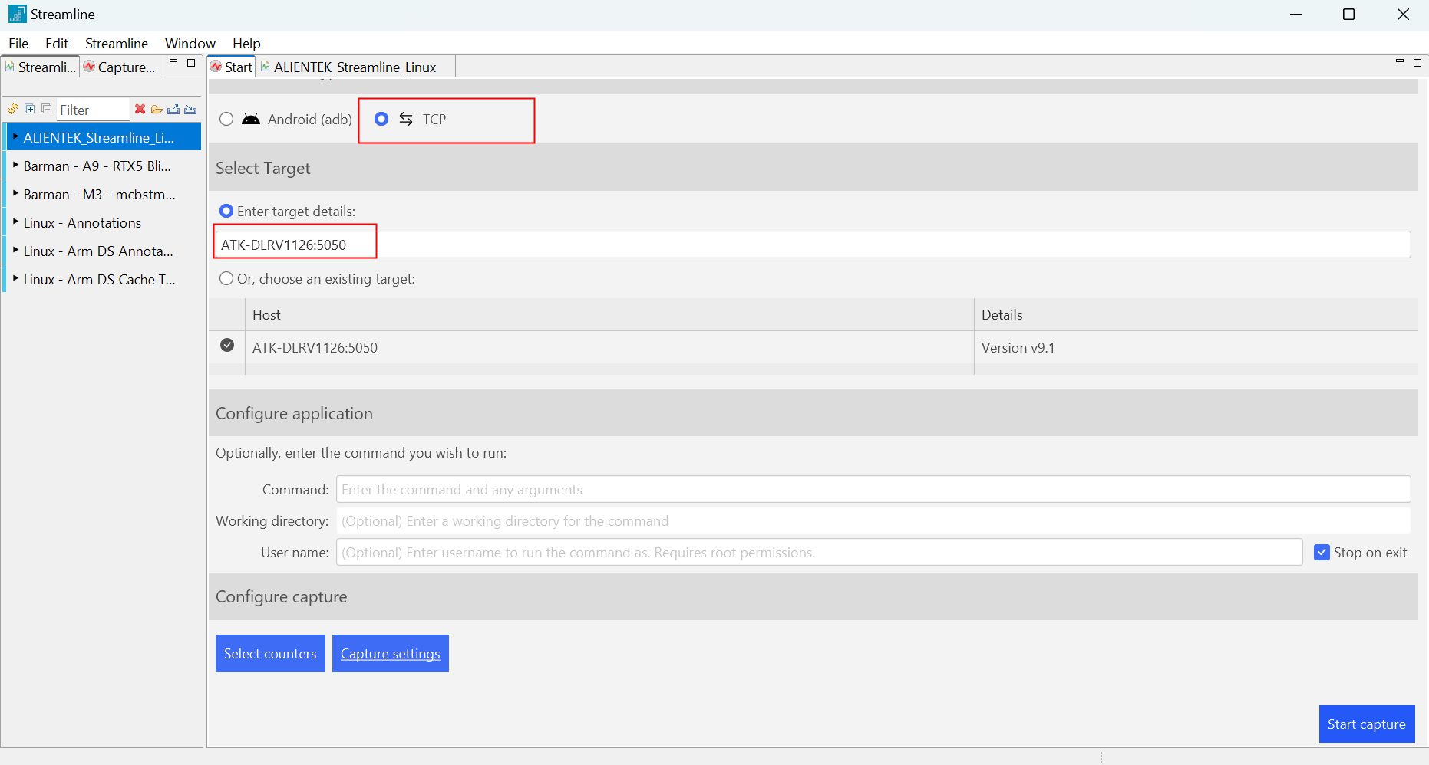Select the TCP connection radio button
The image size is (1429, 765).
pos(381,119)
